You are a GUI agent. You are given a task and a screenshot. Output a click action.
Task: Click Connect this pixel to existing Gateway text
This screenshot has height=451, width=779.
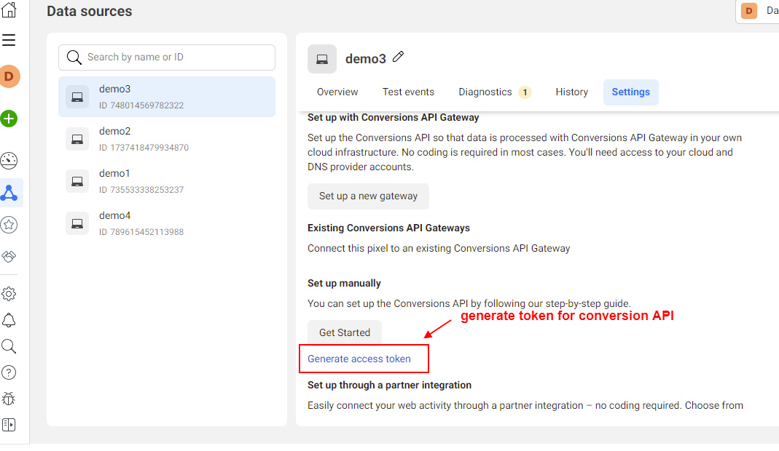[x=439, y=248]
